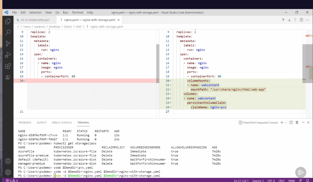
Task: Click claimName: nginx-pvc line
Action: coord(208,107)
